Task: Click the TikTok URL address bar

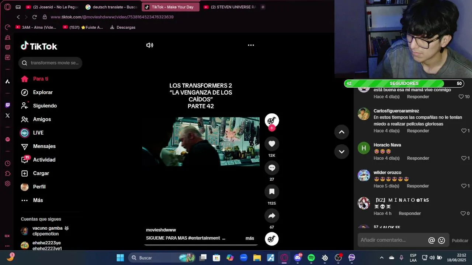Action: click(x=112, y=17)
